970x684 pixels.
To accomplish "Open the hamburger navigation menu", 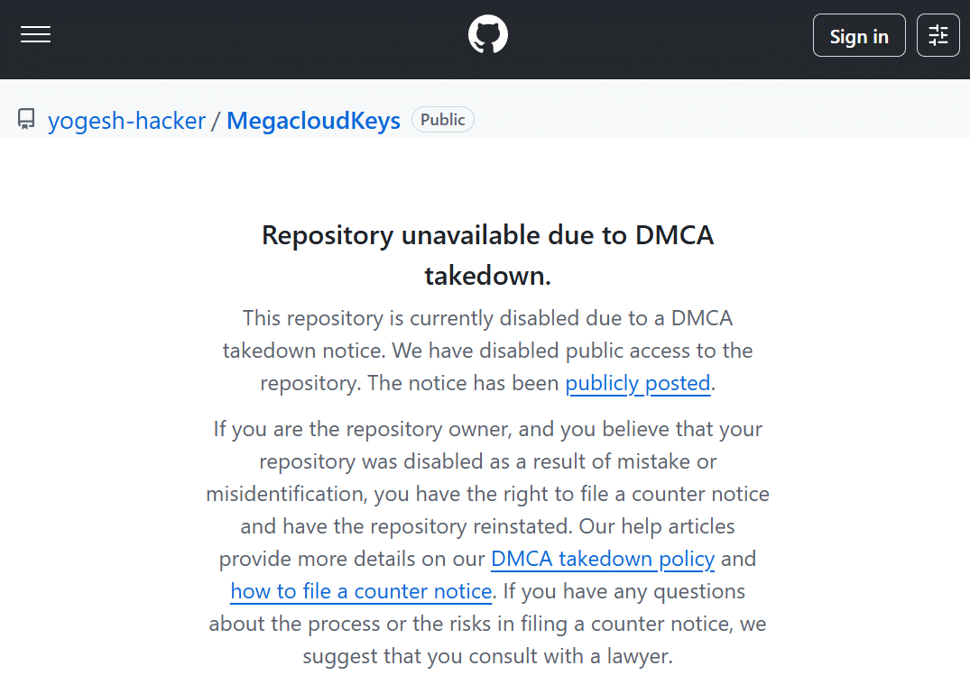I will pyautogui.click(x=36, y=35).
